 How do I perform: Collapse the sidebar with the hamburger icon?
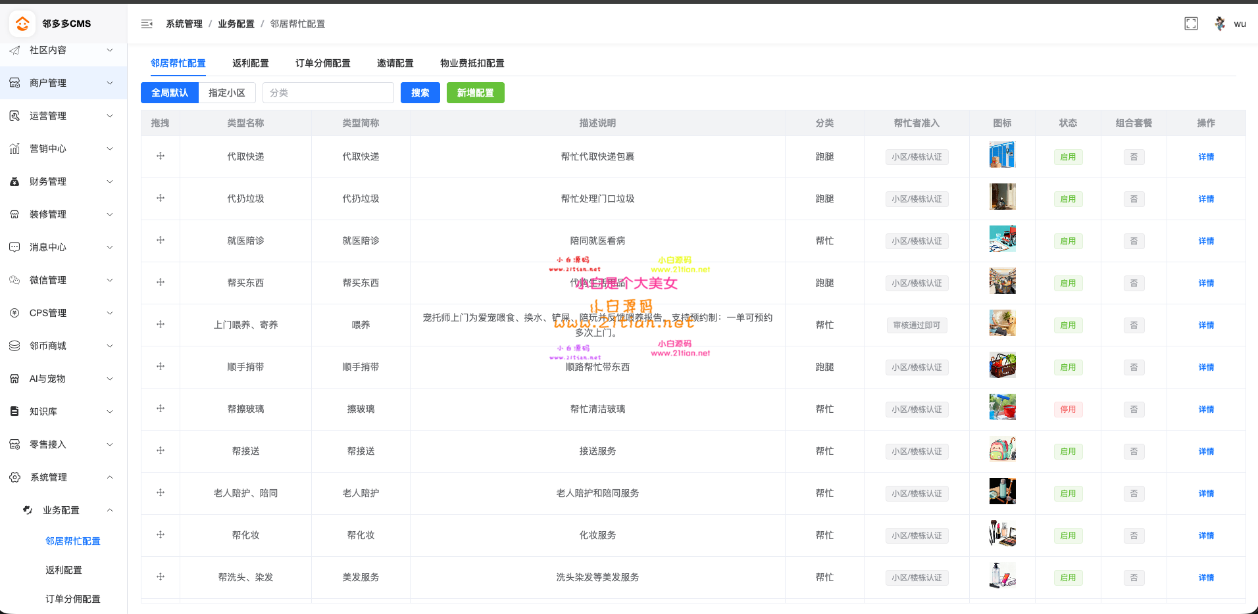tap(147, 24)
